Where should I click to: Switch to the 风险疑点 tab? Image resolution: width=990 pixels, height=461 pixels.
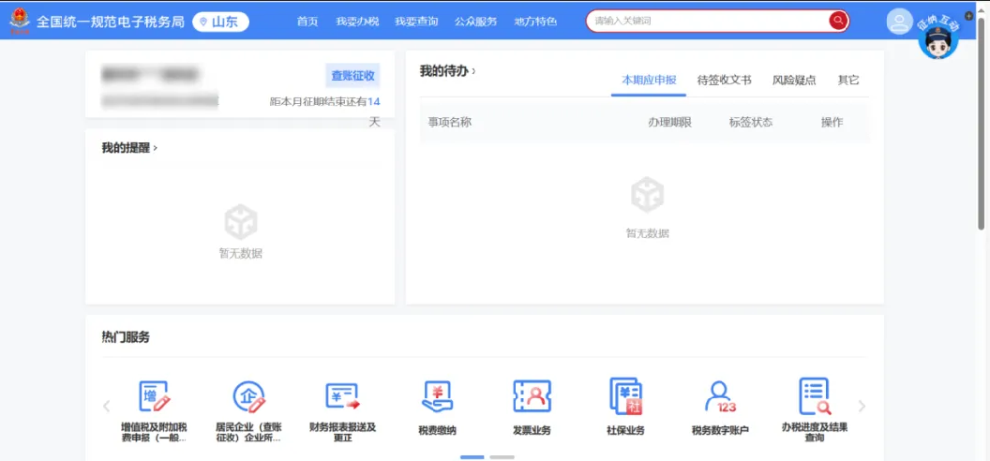click(x=794, y=80)
